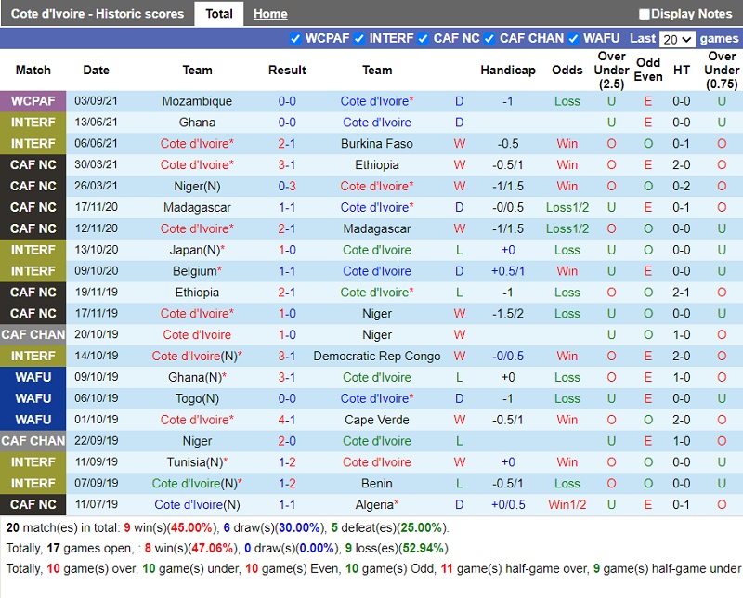Select the Total tab
The height and width of the screenshot is (598, 743).
[219, 14]
